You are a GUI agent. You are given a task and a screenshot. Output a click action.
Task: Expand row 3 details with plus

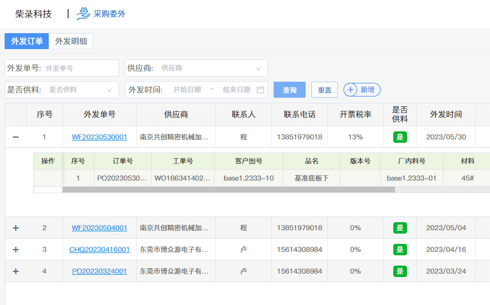(16, 250)
